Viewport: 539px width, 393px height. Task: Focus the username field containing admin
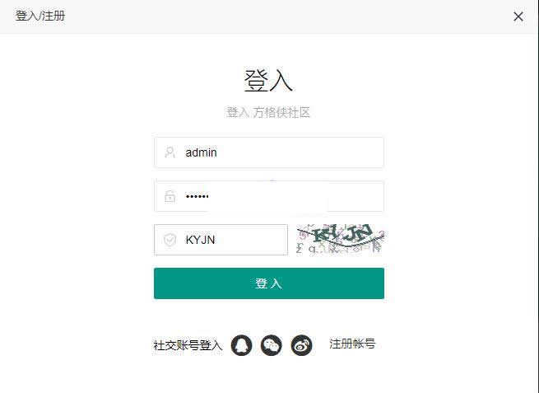[269, 152]
